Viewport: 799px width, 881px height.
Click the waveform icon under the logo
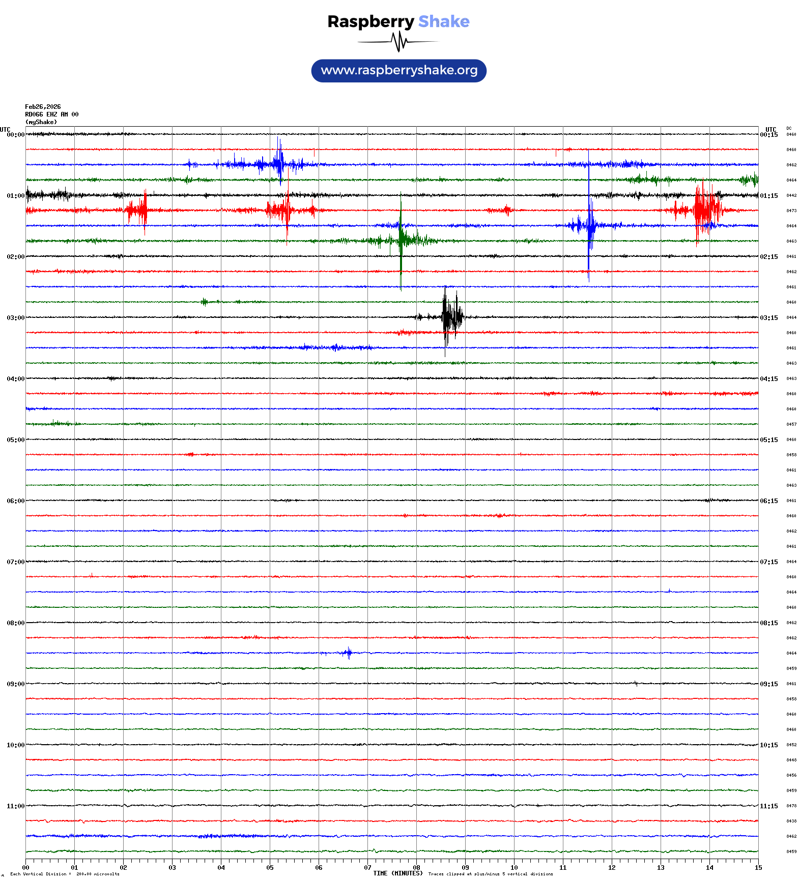[x=398, y=42]
